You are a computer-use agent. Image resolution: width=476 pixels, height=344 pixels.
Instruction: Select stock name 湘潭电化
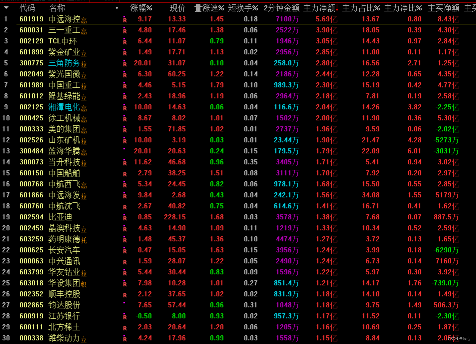tap(64, 107)
